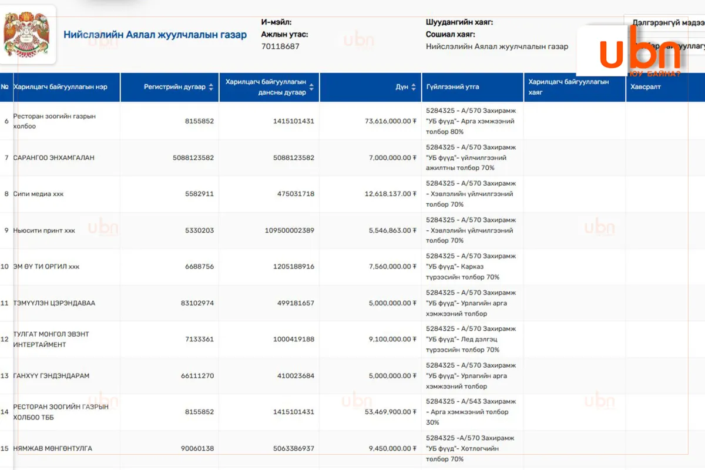Select the work phone number 70118687
Screen dimensions: 705x470
click(280, 46)
